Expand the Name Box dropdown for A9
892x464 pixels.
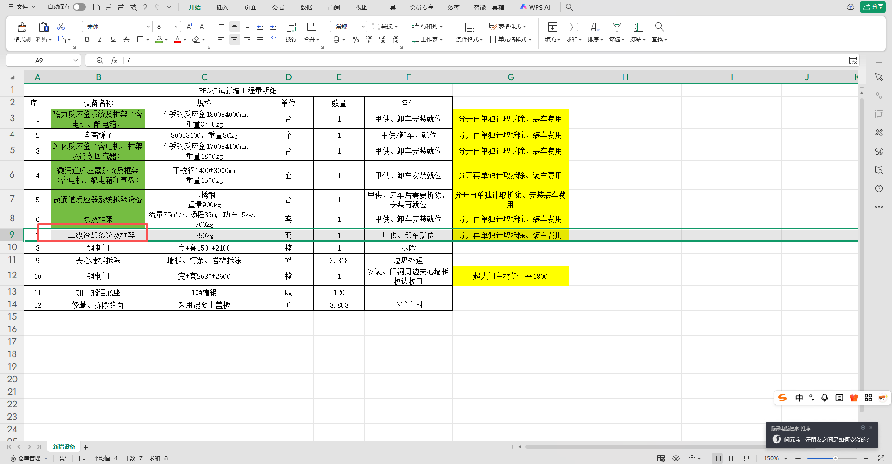[x=76, y=60]
